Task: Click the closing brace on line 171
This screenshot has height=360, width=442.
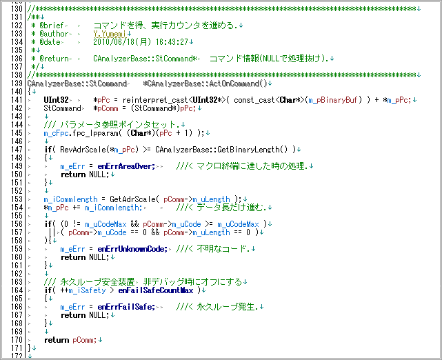Action: tap(30, 348)
